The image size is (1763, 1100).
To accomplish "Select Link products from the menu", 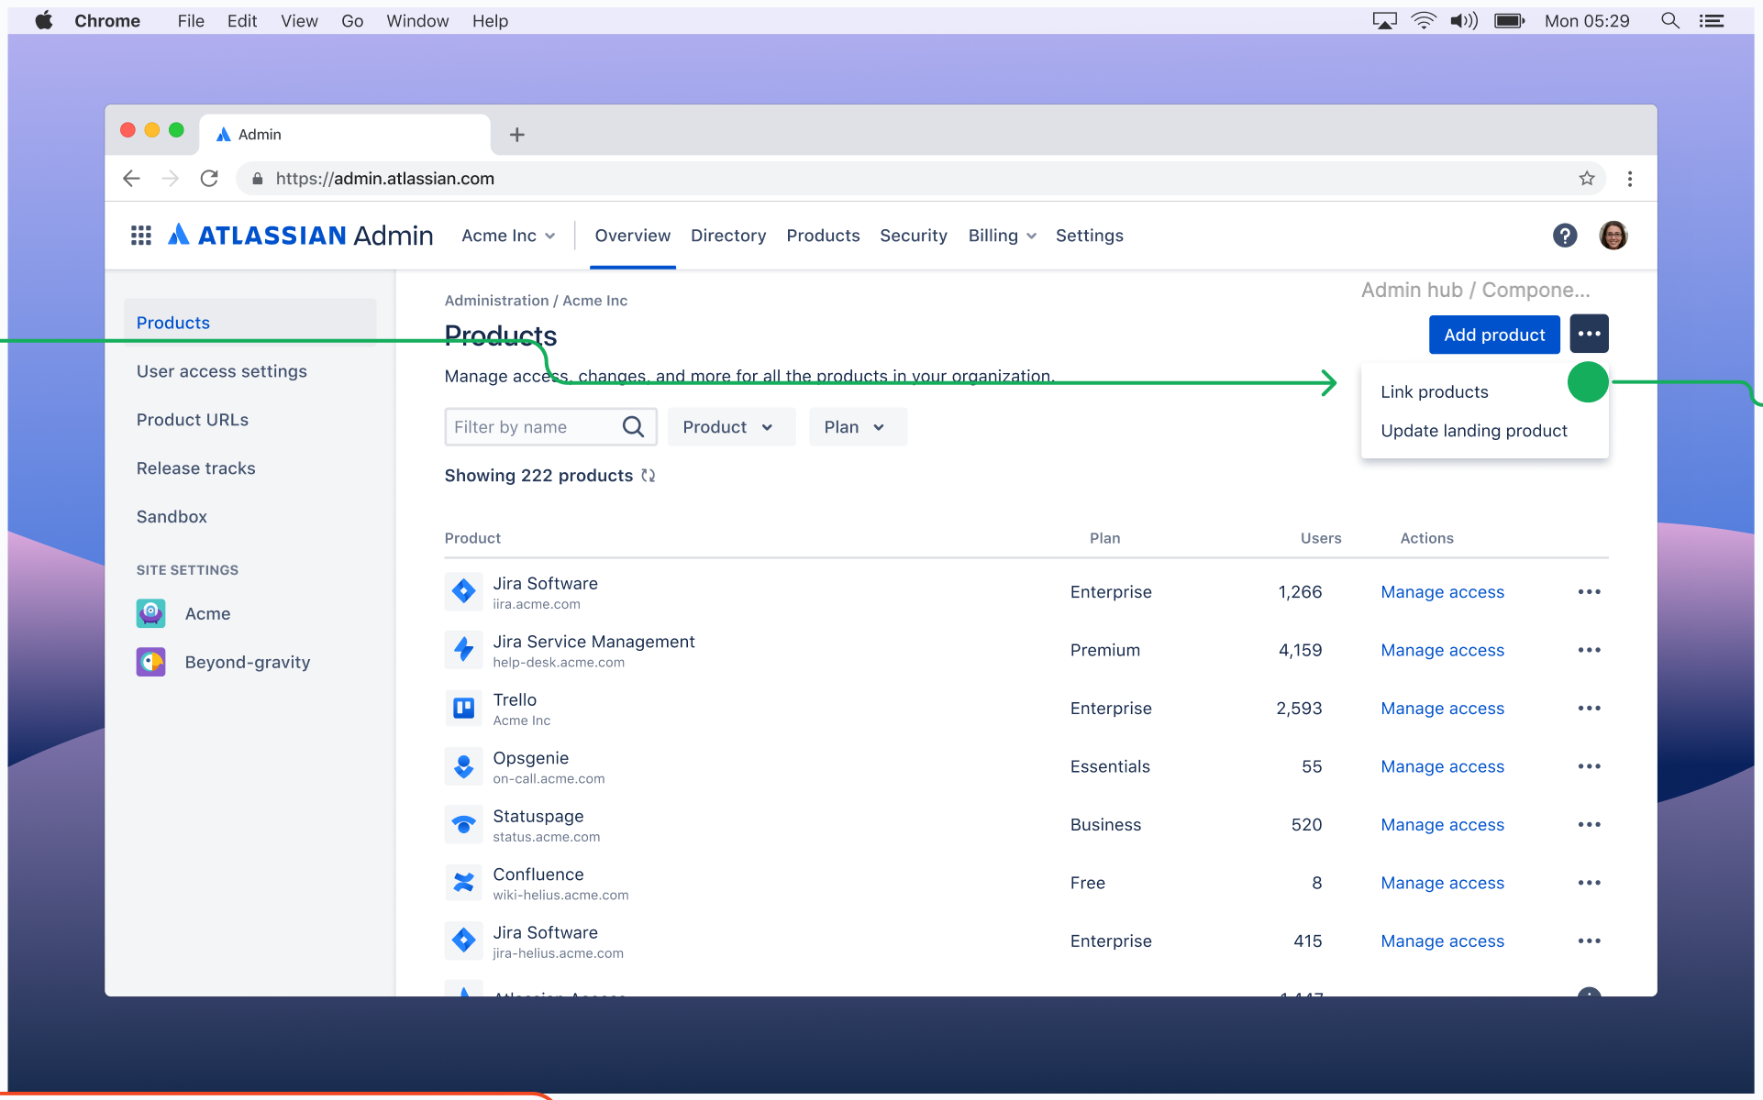I will pyautogui.click(x=1434, y=391).
